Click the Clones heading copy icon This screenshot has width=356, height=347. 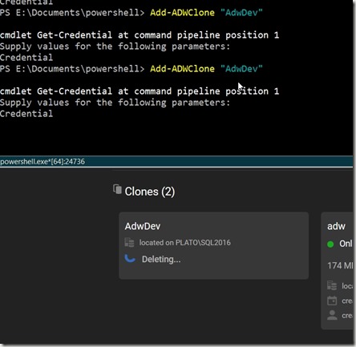tap(117, 189)
